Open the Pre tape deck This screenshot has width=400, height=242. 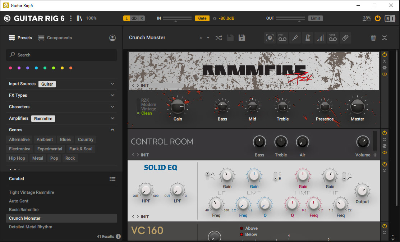coord(282,38)
